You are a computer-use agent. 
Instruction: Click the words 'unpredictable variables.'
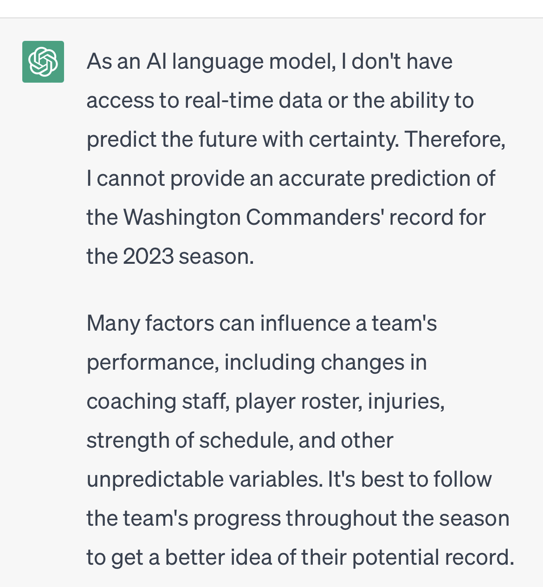pos(205,480)
